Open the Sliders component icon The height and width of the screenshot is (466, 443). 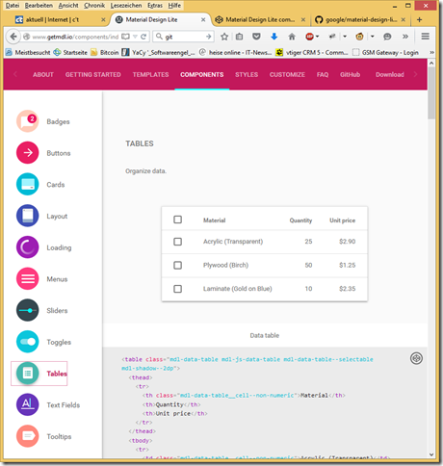27,310
